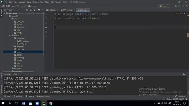Select views.py in project tree
Screen dimensions: 189x106
tap(18, 66)
